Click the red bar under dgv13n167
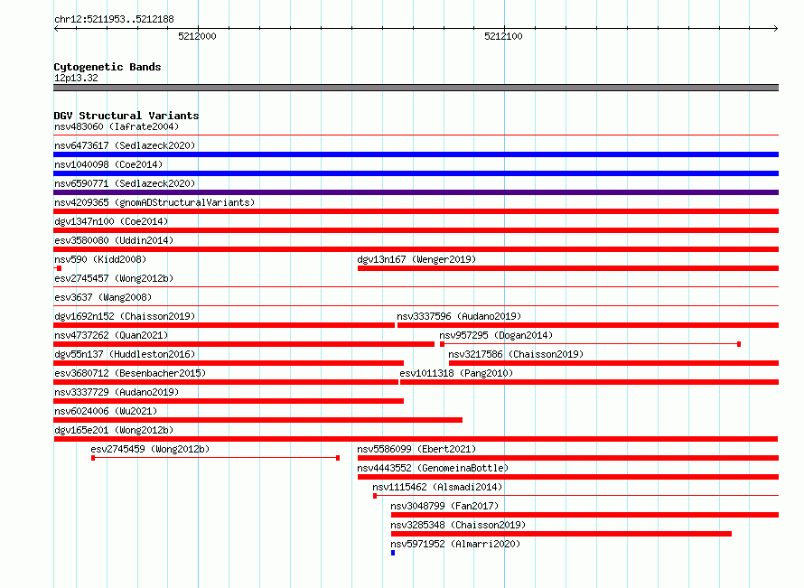The image size is (804, 588). click(568, 268)
